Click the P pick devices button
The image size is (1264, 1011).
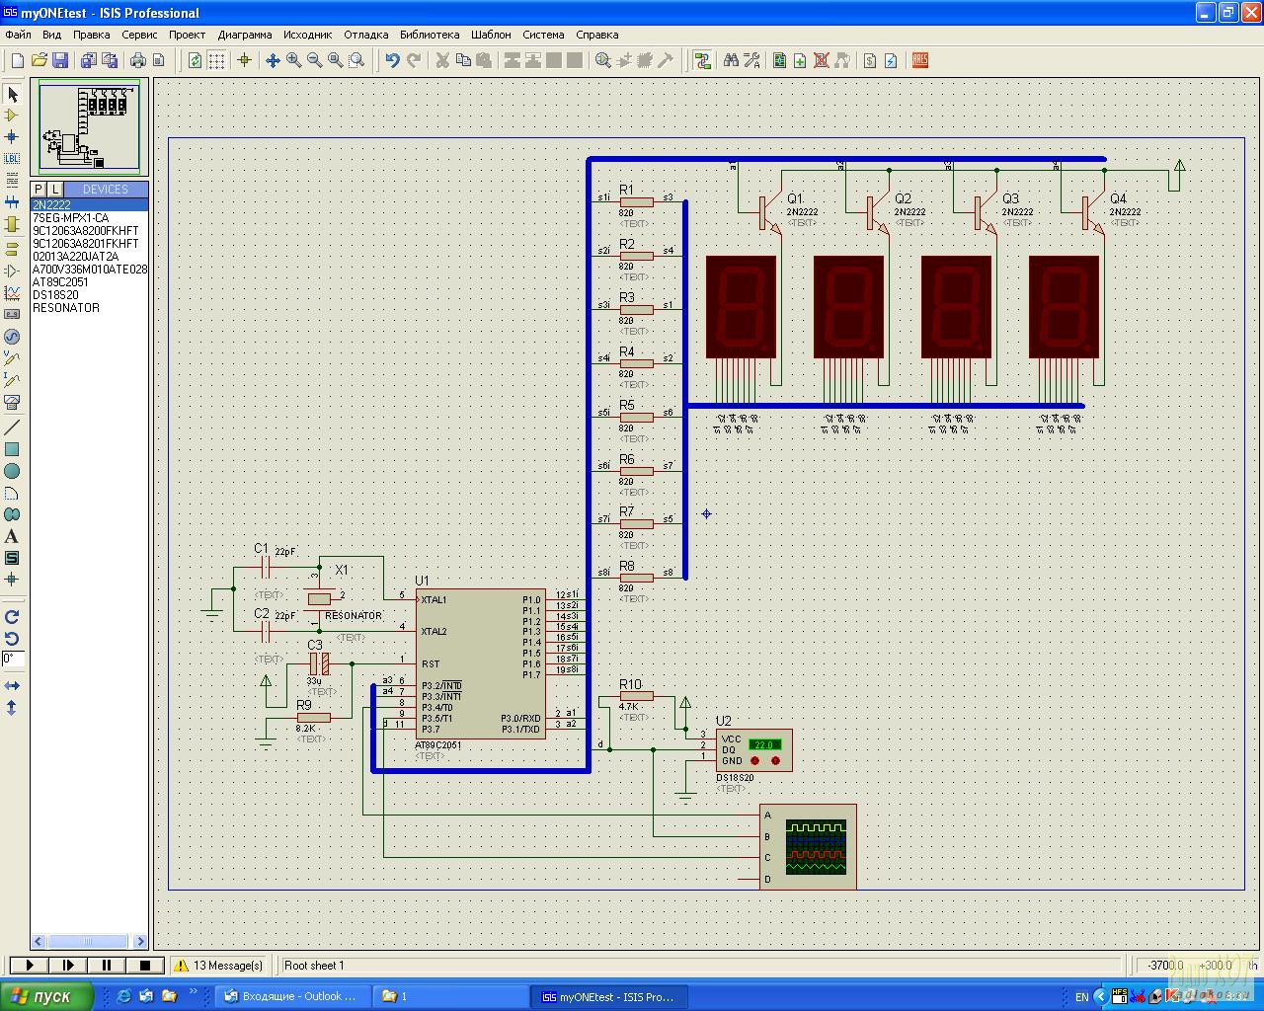pyautogui.click(x=39, y=189)
